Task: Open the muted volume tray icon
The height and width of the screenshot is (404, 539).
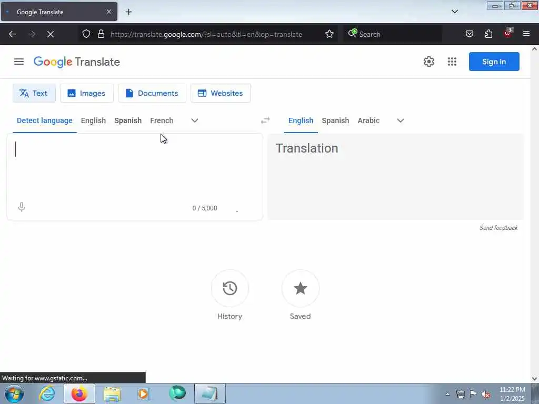Action: coord(486,394)
